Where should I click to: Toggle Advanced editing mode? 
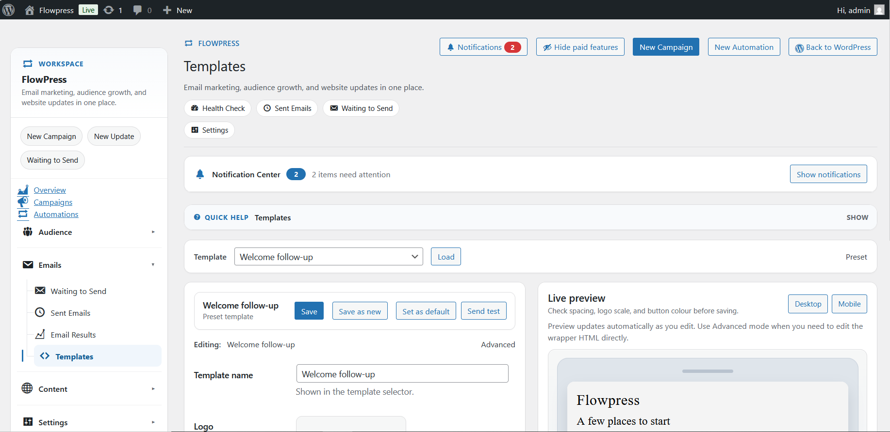coord(498,344)
